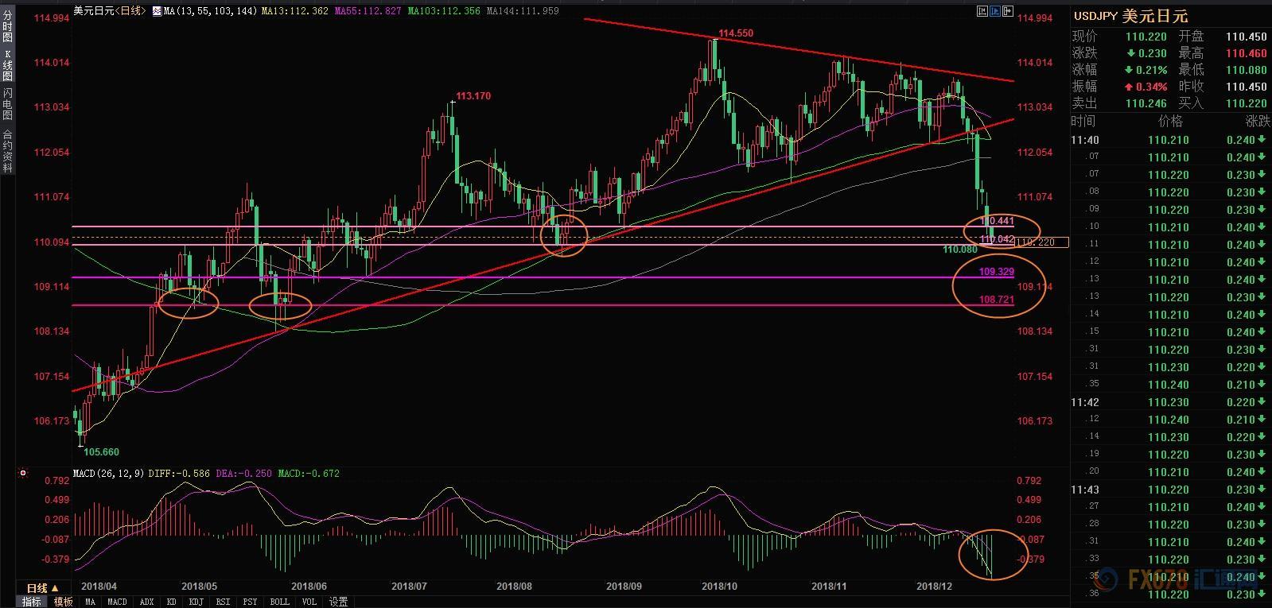Screen dimensions: 1272x608
Task: Click the 109.329 support level label
Action: pyautogui.click(x=997, y=272)
